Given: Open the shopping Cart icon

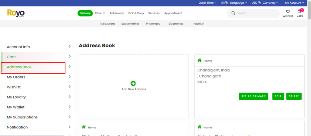Looking at the screenshot, I should [x=299, y=12].
